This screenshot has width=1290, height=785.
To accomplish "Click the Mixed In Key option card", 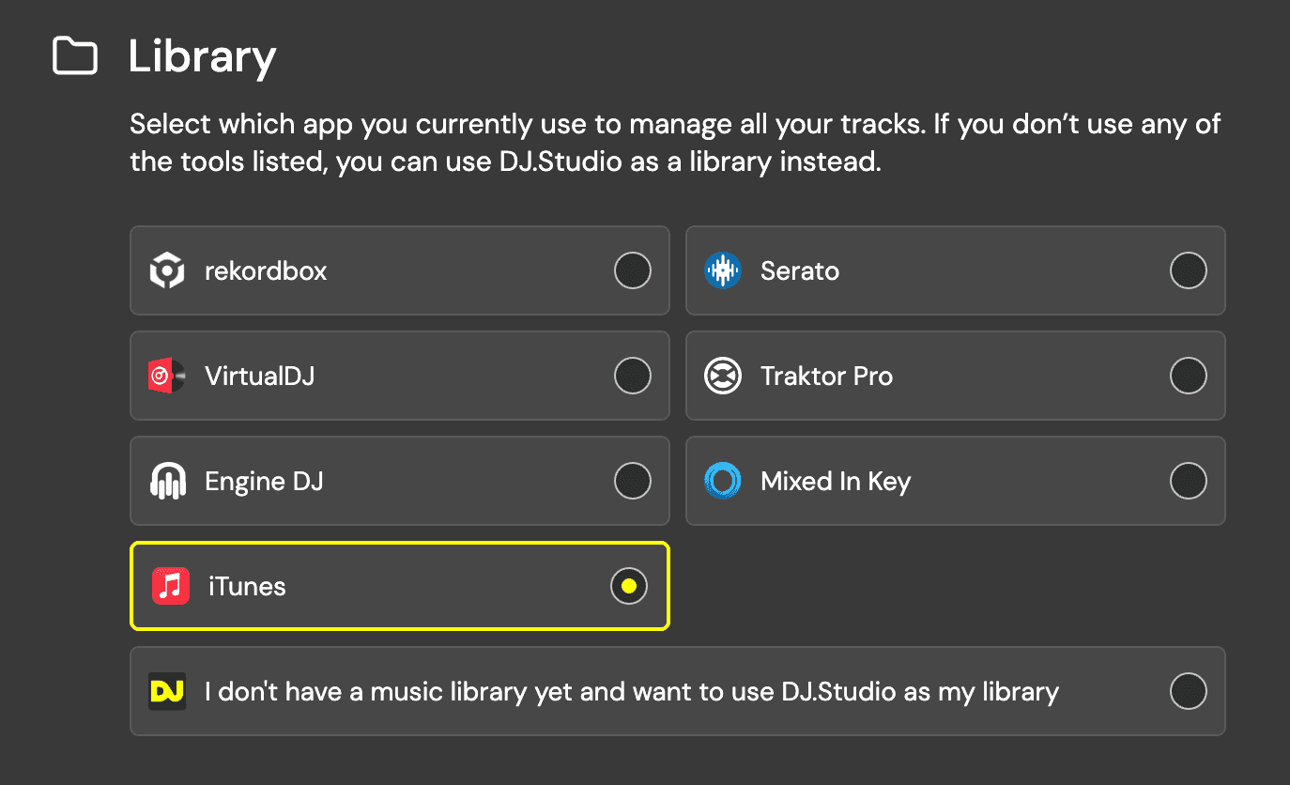I will 955,481.
